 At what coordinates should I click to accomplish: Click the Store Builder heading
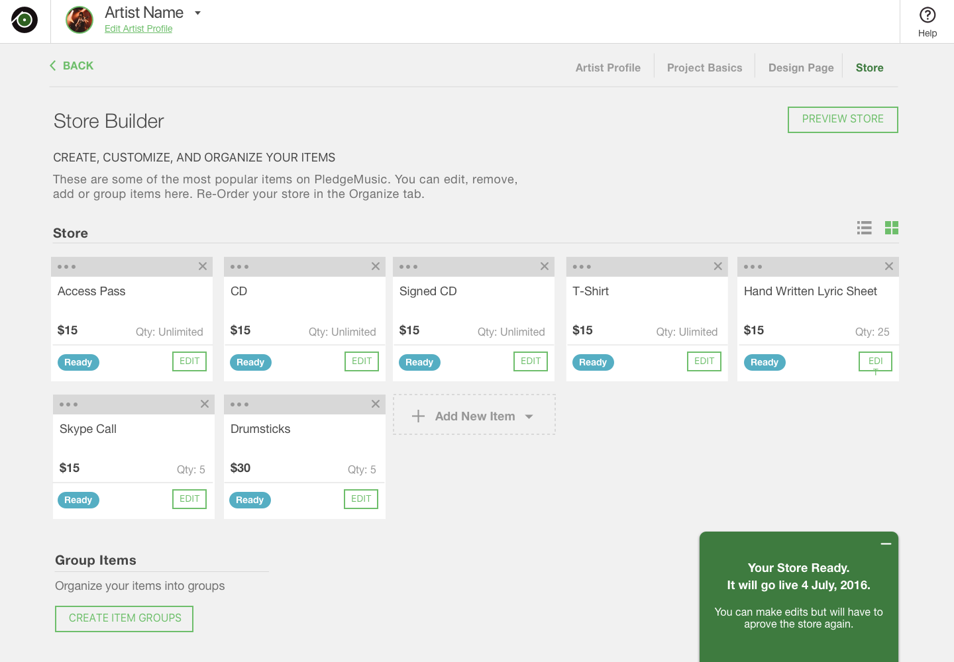click(x=109, y=121)
